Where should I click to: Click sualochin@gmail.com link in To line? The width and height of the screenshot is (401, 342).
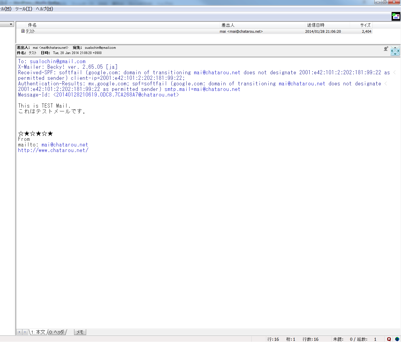click(58, 61)
